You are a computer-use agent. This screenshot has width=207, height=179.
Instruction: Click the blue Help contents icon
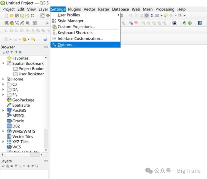pos(200,23)
